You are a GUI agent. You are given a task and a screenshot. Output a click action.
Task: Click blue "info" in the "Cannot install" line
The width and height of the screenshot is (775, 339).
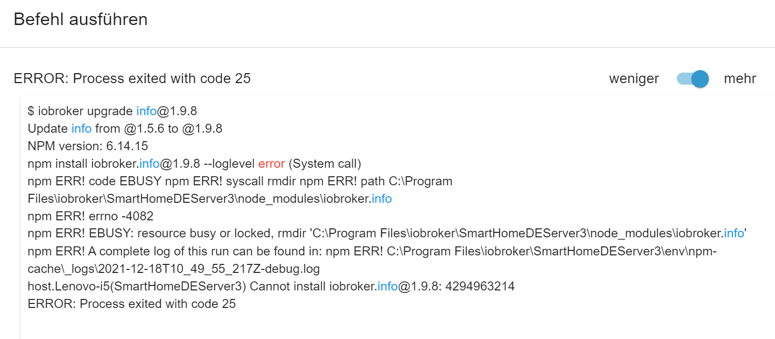click(387, 286)
